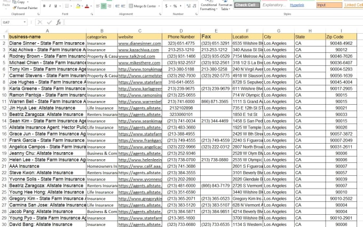Expand the Paste dropdown arrow
Viewport: 363px width, 227px height.
[6, 9]
